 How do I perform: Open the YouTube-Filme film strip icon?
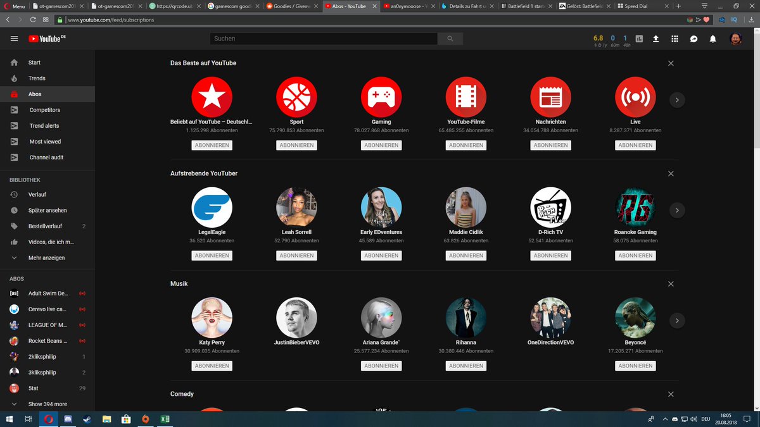pyautogui.click(x=466, y=97)
